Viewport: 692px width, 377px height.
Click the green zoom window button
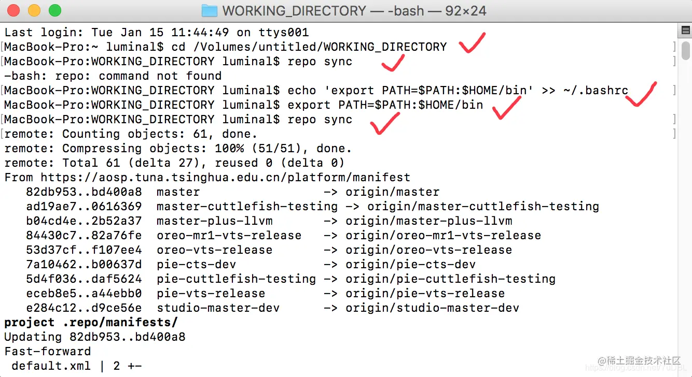coord(55,10)
